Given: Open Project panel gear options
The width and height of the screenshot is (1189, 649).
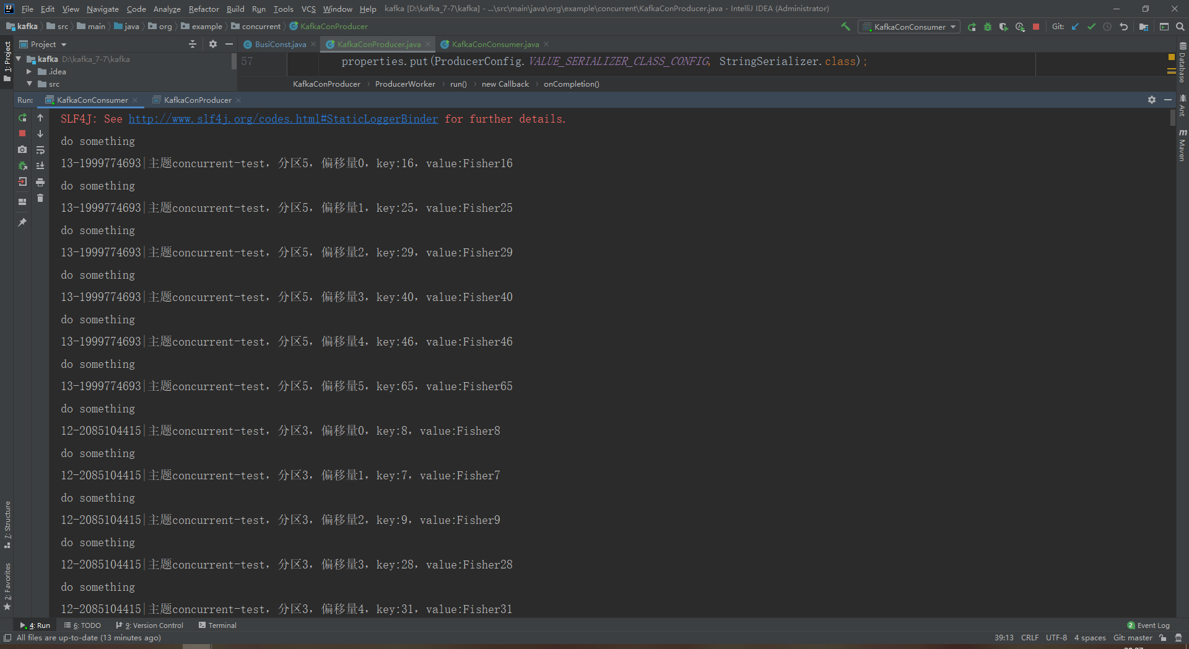Looking at the screenshot, I should tap(213, 44).
